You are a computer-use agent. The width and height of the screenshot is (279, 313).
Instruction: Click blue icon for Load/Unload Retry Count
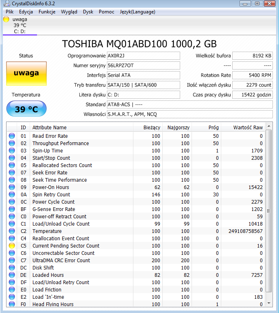click(x=12, y=282)
